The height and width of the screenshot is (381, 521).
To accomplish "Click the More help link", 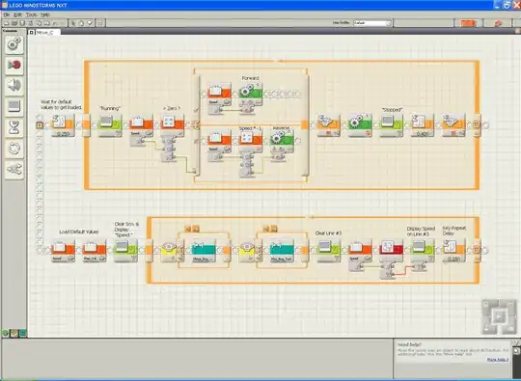I will coord(498,360).
